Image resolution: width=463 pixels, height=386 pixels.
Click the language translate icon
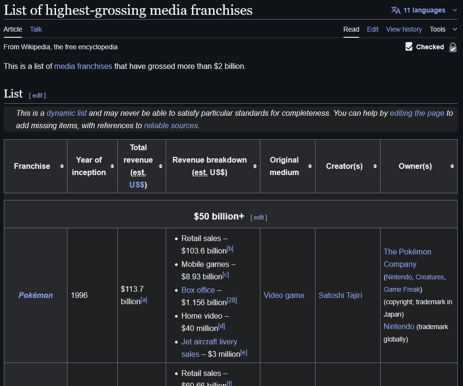point(395,10)
